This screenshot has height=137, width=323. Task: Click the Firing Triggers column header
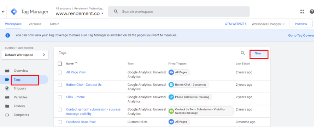177,64
